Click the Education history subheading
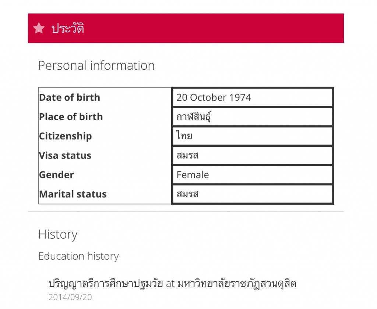The image size is (377, 309). [x=78, y=256]
